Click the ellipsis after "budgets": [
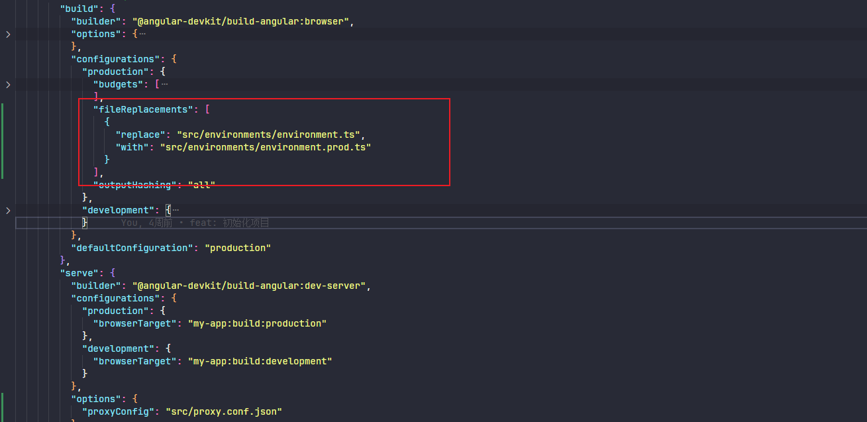Screen dimensions: 867x422 [164, 84]
